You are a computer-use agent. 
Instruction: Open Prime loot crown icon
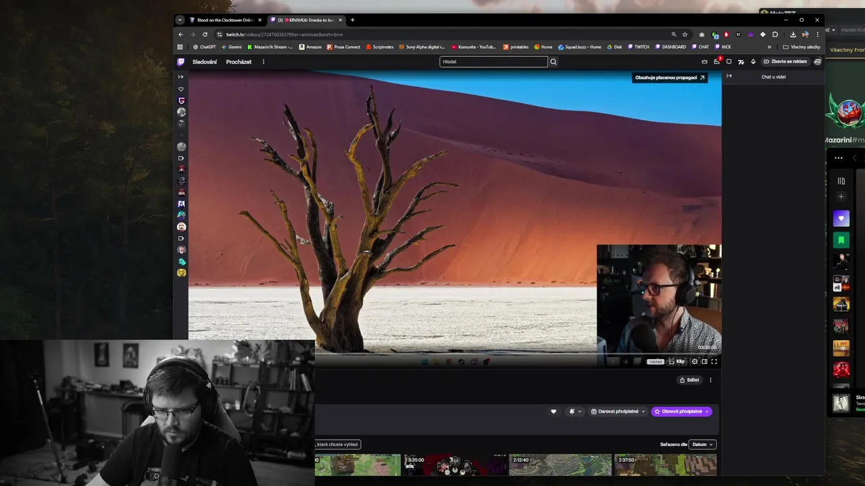705,61
